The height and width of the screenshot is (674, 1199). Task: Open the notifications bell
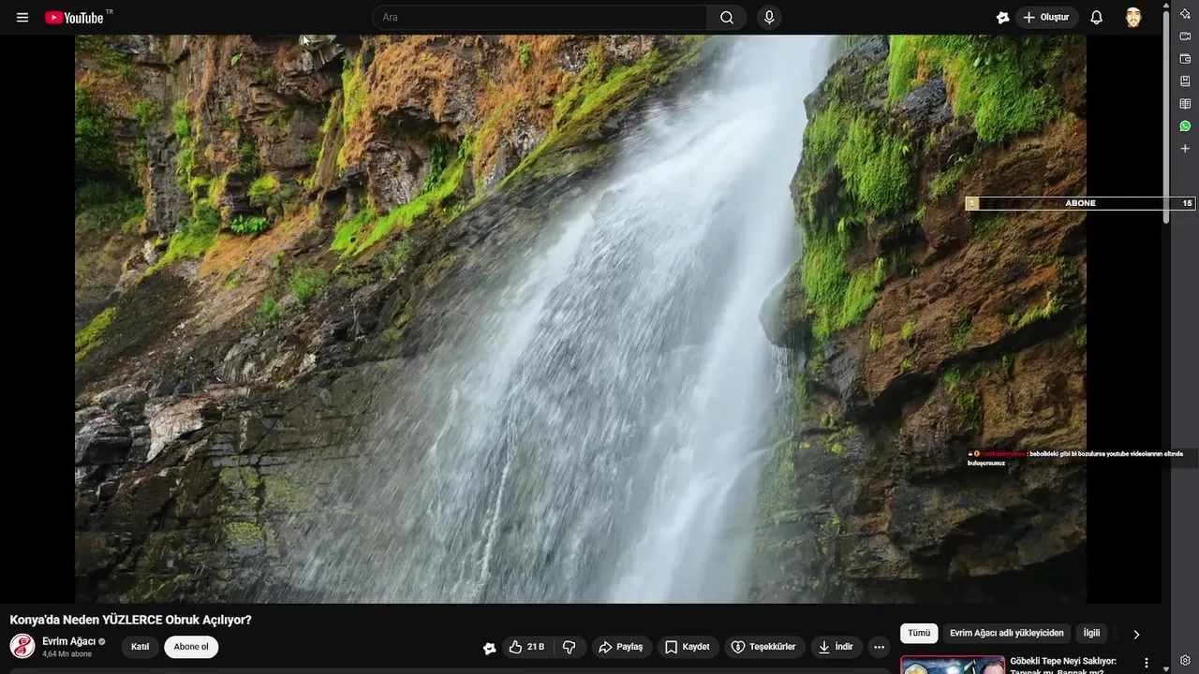point(1096,18)
